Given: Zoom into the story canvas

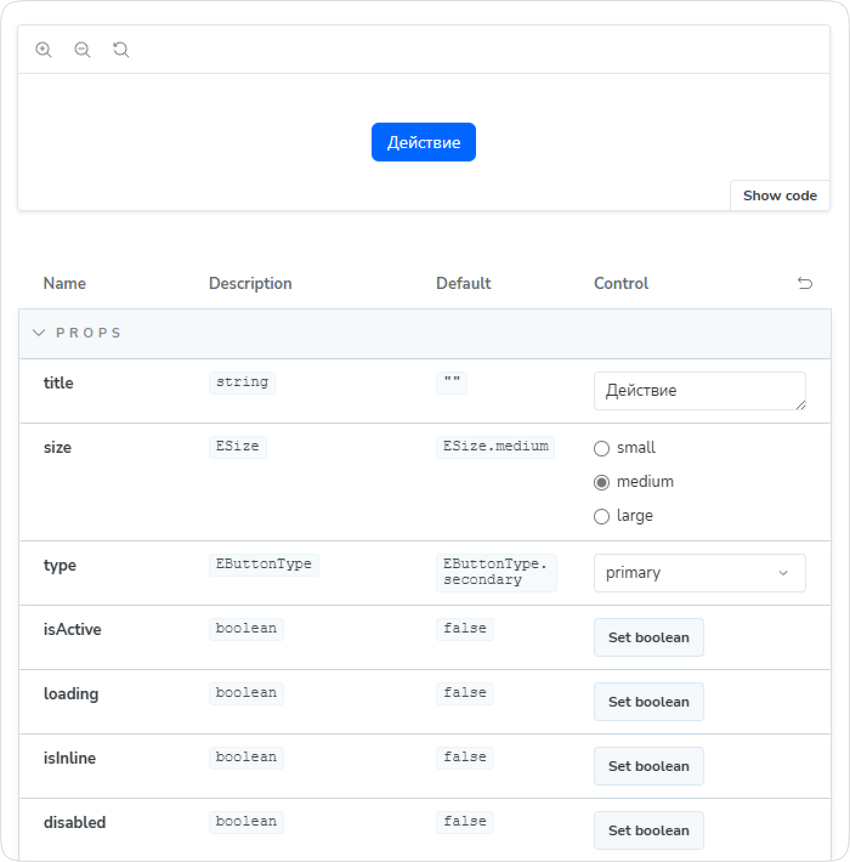Looking at the screenshot, I should [43, 50].
